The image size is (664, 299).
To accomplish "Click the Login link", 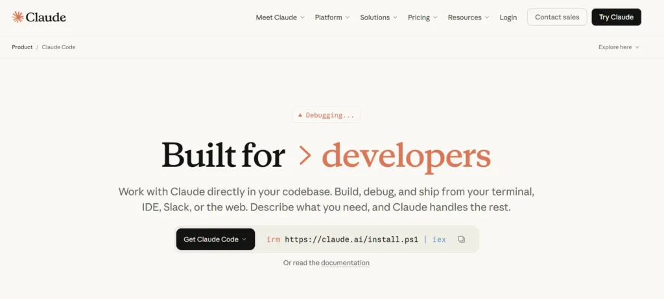I will tap(508, 17).
